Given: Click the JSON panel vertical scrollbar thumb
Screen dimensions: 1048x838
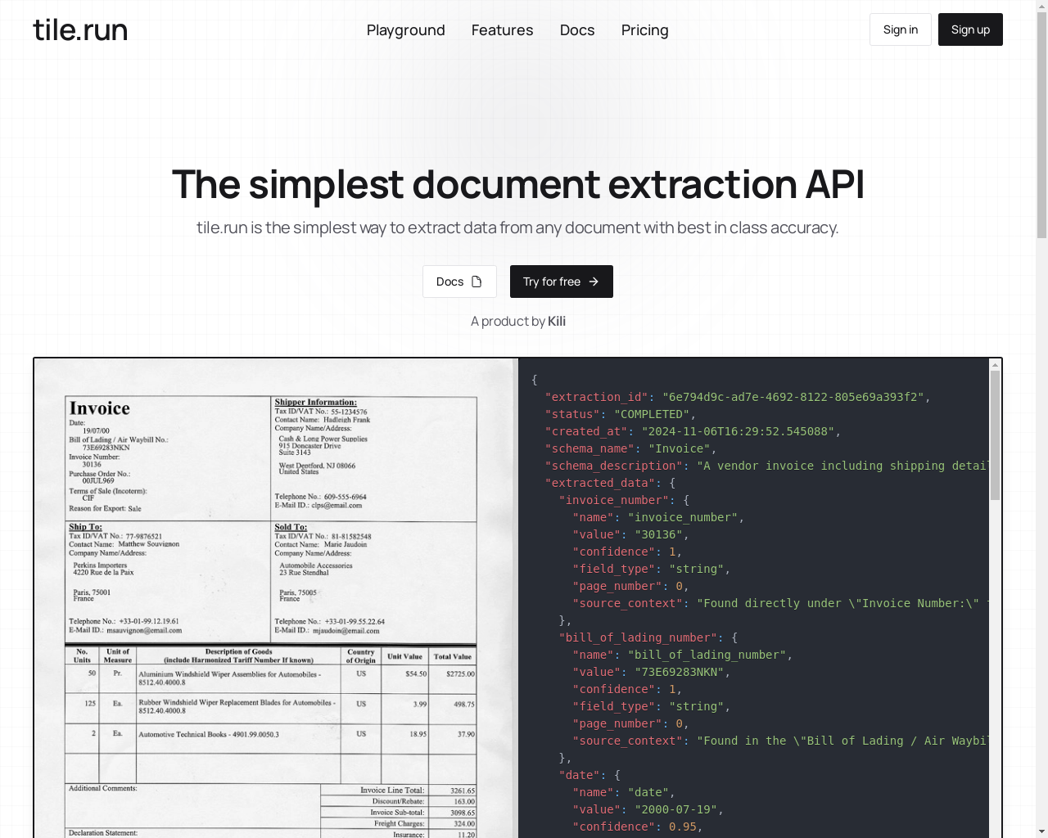Looking at the screenshot, I should 995,435.
